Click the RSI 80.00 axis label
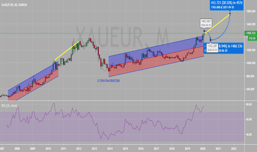 click(249, 104)
